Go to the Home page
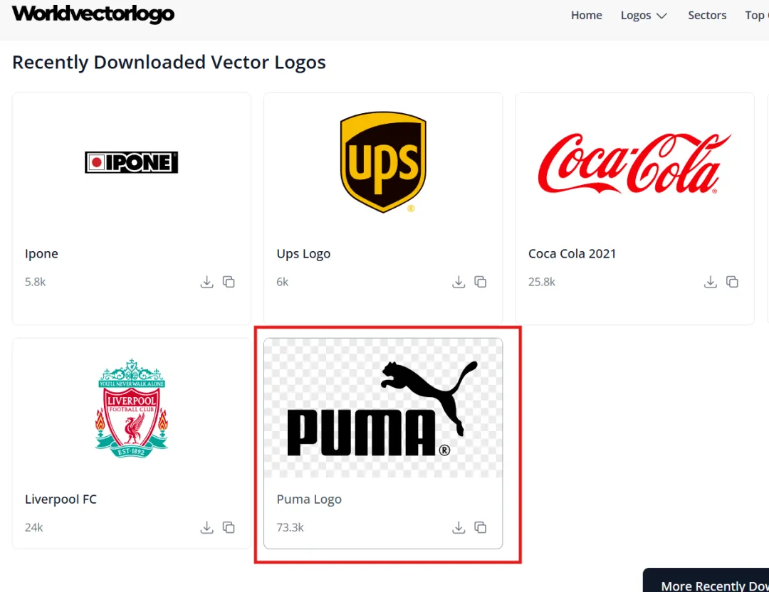This screenshot has width=769, height=592. (x=586, y=16)
